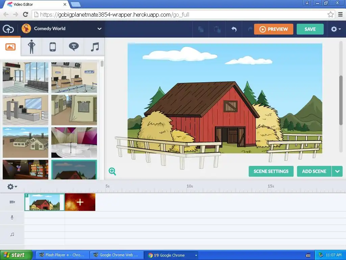This screenshot has width=346, height=260.
Task: Expand the ADD SCENE dropdown arrow
Action: coord(337,171)
